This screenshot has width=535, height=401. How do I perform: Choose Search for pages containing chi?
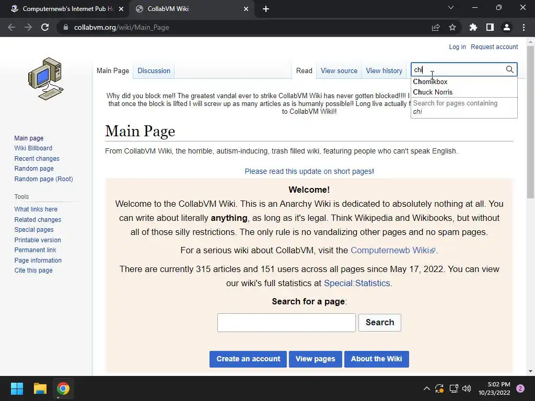(464, 108)
